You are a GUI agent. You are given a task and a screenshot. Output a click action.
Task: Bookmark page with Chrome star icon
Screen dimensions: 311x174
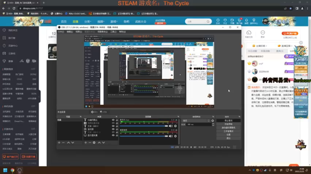click(290, 8)
